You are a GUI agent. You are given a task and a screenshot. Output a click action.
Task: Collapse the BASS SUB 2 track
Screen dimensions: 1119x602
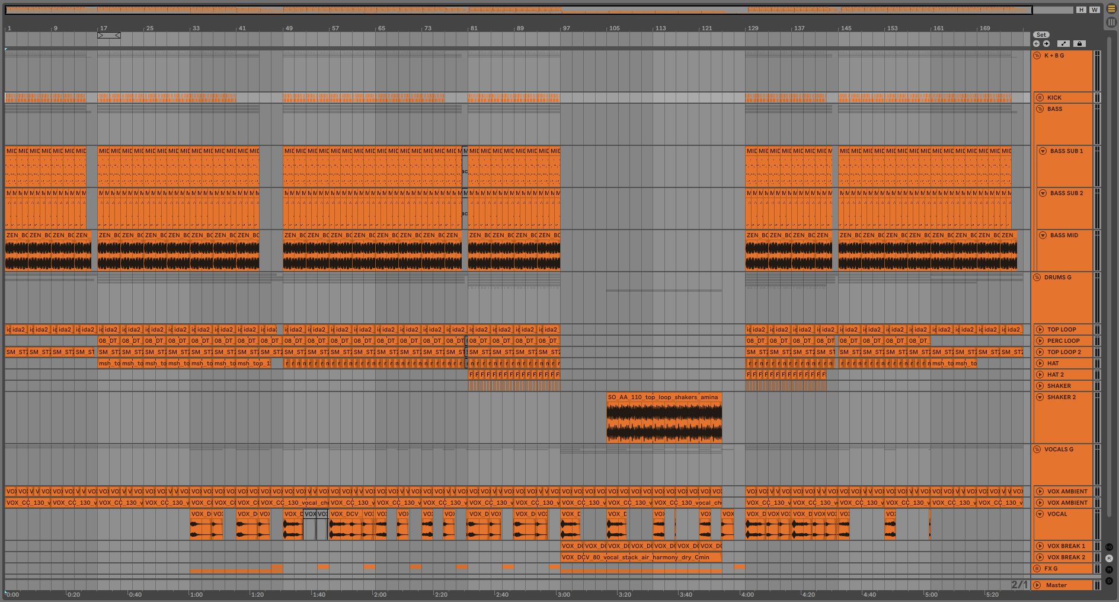[x=1043, y=193]
